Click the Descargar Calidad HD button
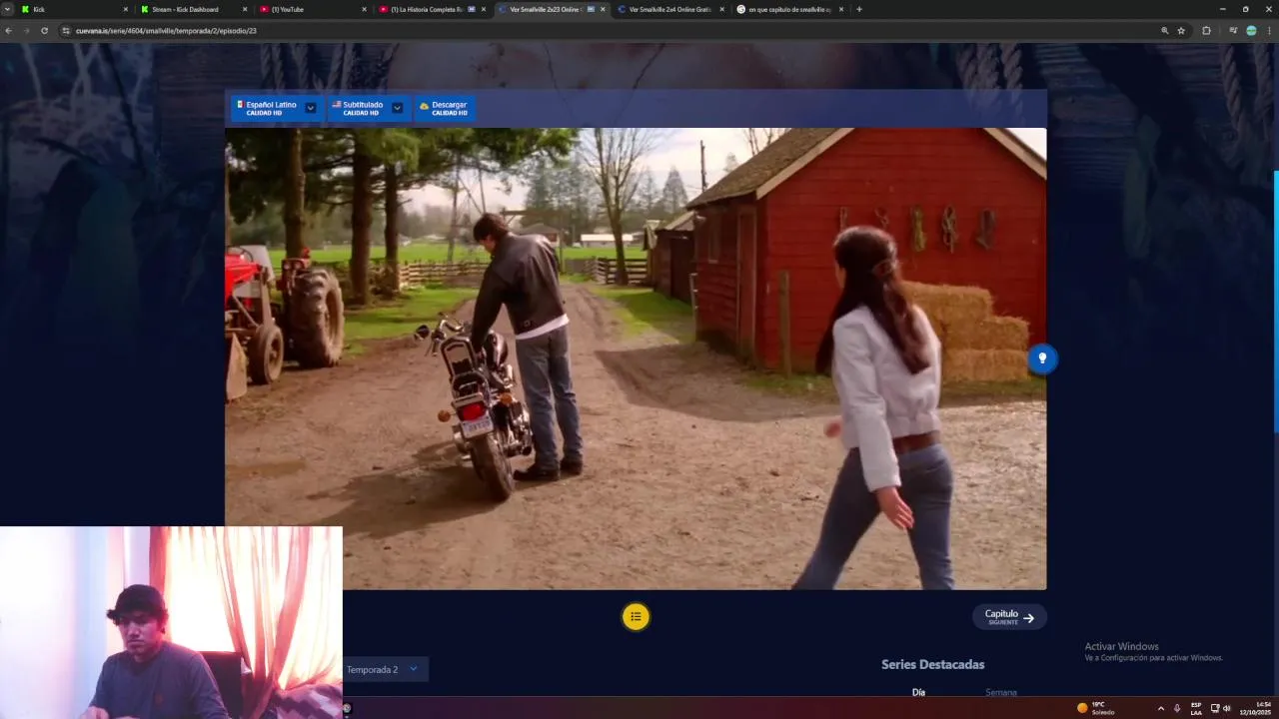 pyautogui.click(x=445, y=108)
